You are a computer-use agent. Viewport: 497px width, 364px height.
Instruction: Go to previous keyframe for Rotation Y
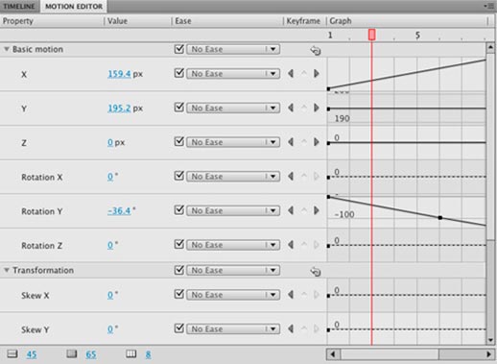coord(291,210)
